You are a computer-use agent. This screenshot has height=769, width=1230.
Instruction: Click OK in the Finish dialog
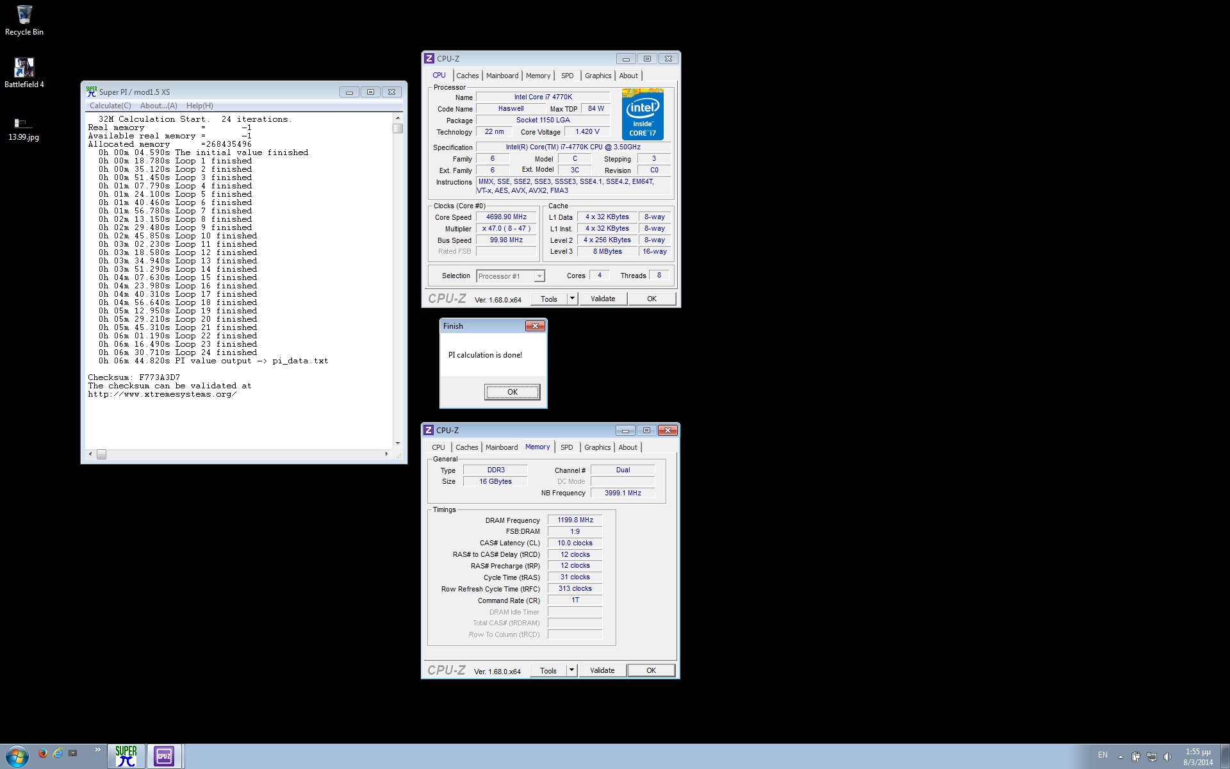click(512, 392)
